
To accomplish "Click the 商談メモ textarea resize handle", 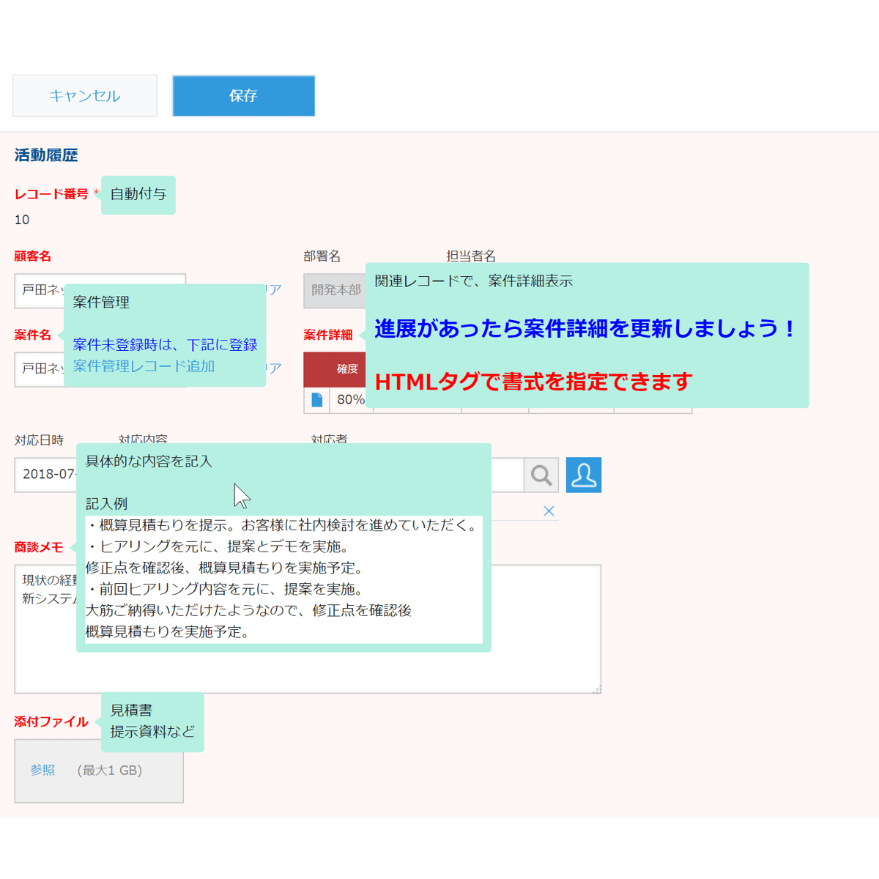I will pyautogui.click(x=596, y=688).
